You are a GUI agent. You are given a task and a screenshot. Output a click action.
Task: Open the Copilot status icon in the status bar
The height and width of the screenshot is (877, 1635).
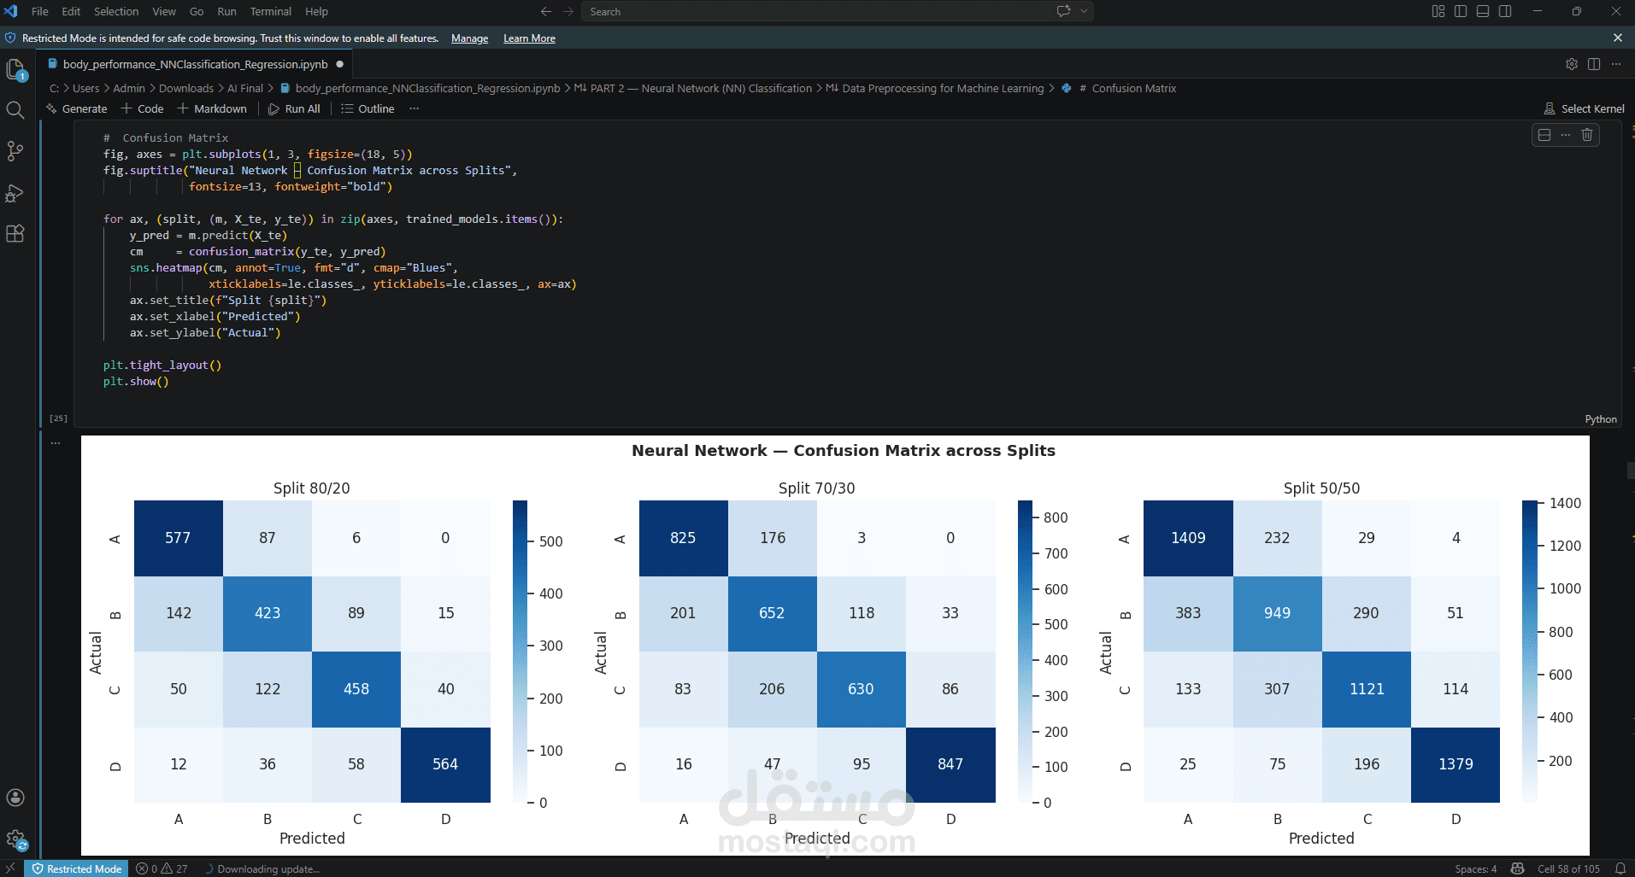point(1517,868)
